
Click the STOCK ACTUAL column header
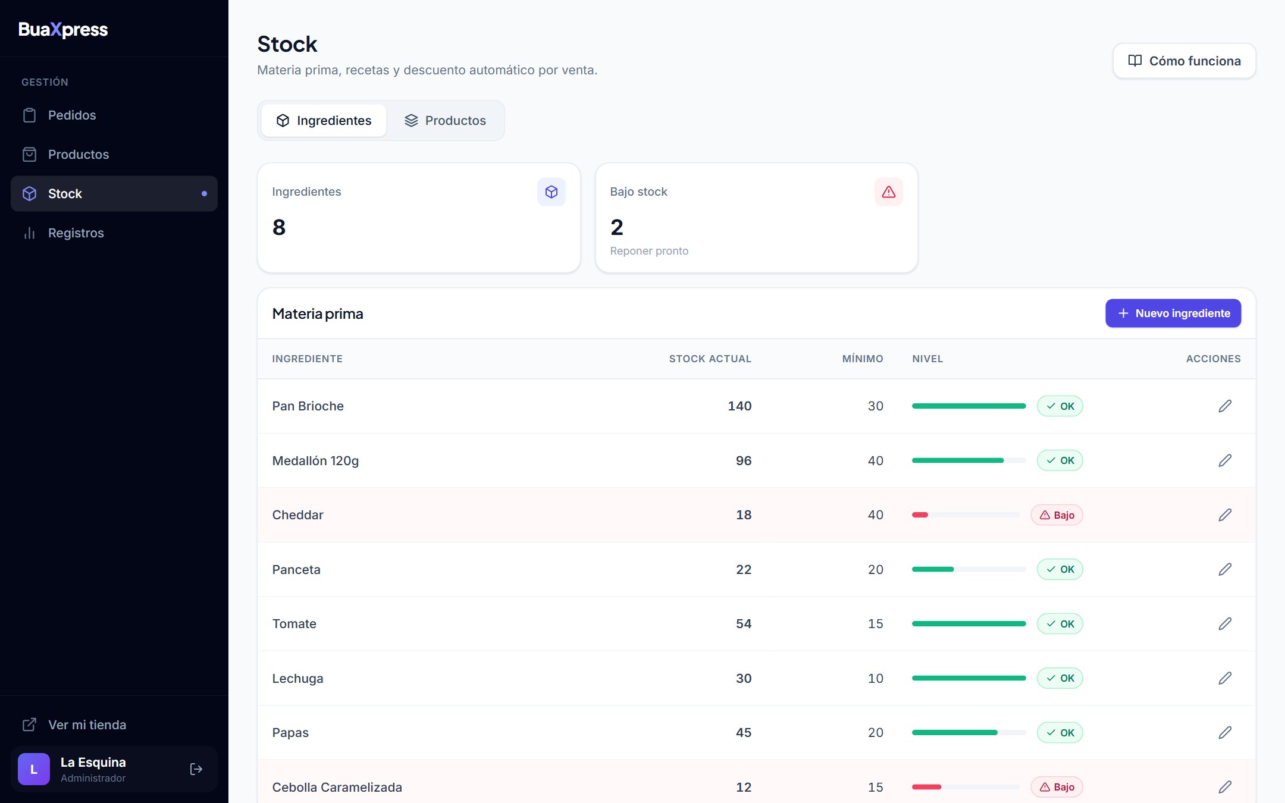click(710, 359)
